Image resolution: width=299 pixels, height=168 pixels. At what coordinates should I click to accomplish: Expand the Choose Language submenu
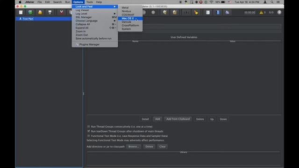pos(95,21)
